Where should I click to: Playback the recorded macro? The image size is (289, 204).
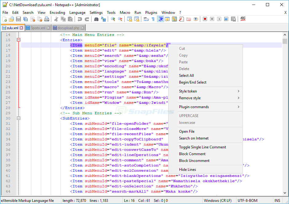pyautogui.click(x=219, y=19)
